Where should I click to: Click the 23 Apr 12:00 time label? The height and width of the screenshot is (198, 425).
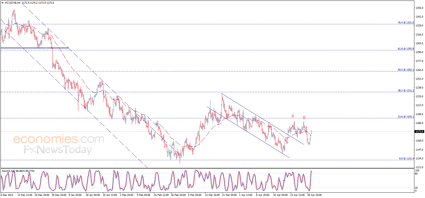click(x=298, y=195)
